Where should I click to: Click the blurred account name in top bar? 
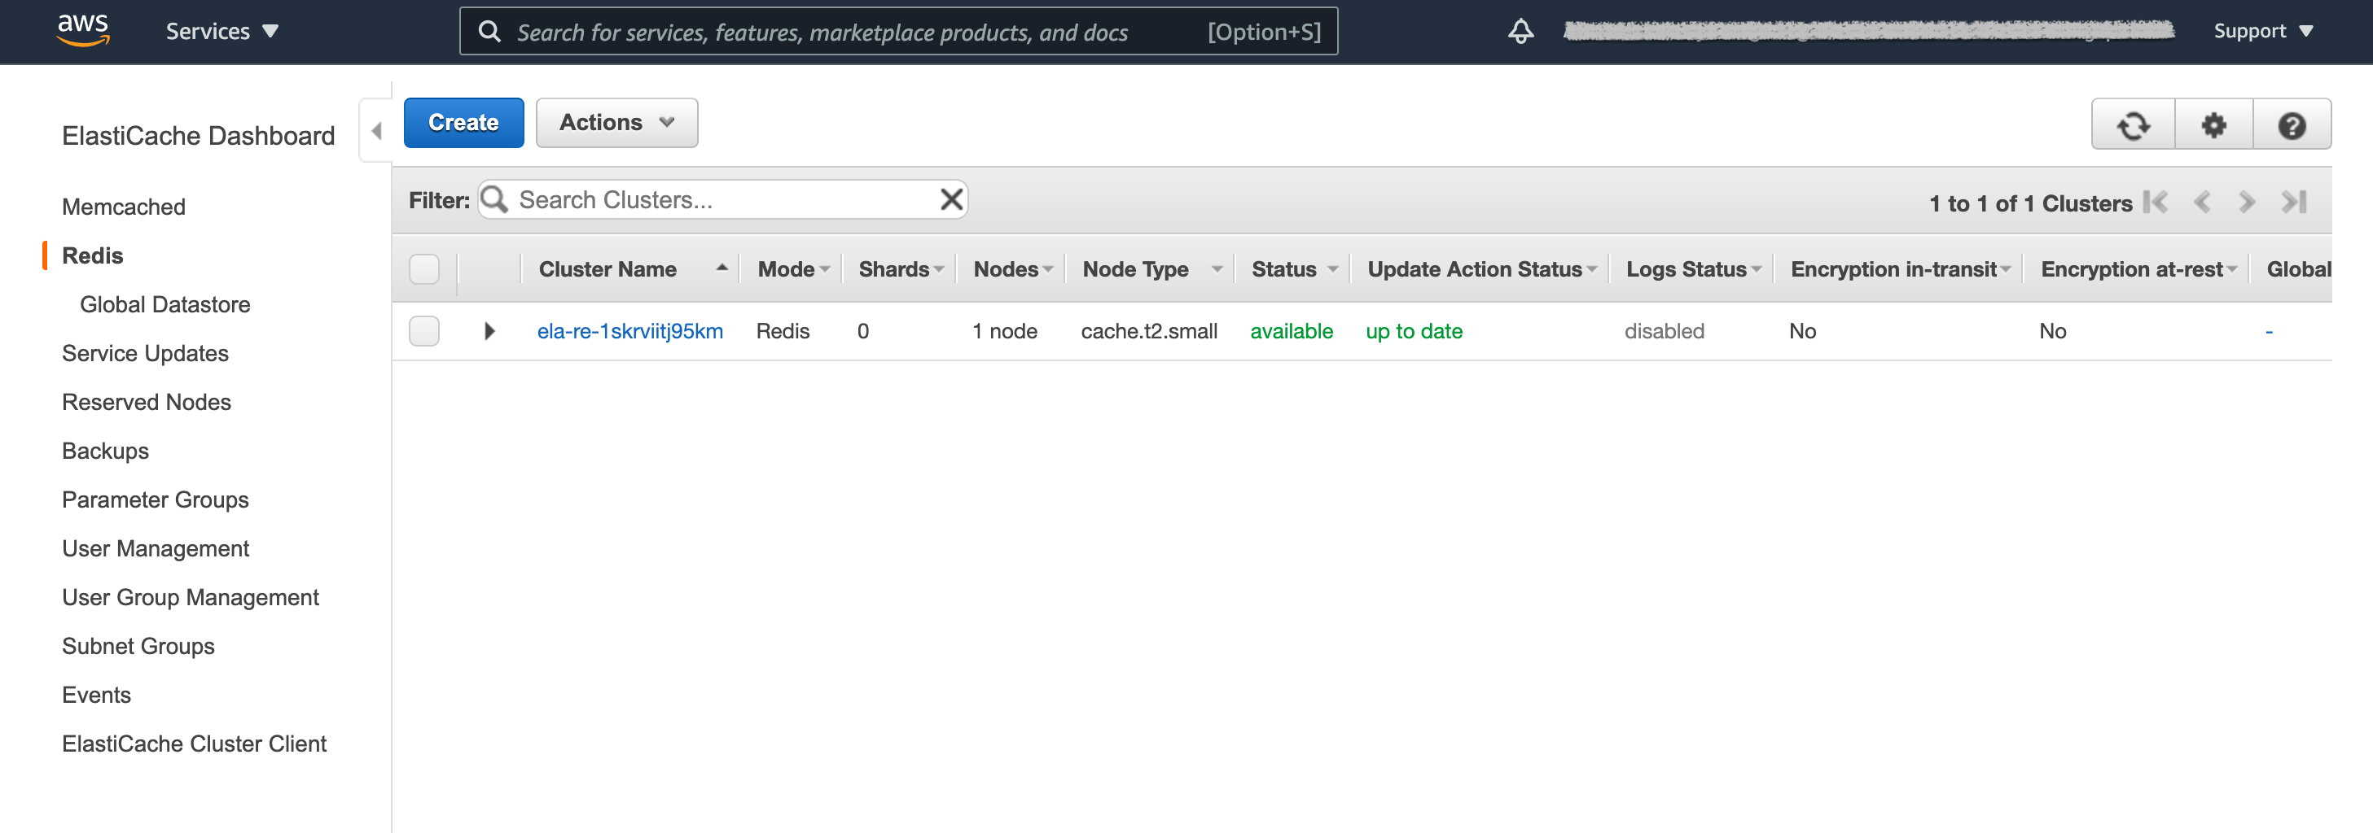[1869, 31]
